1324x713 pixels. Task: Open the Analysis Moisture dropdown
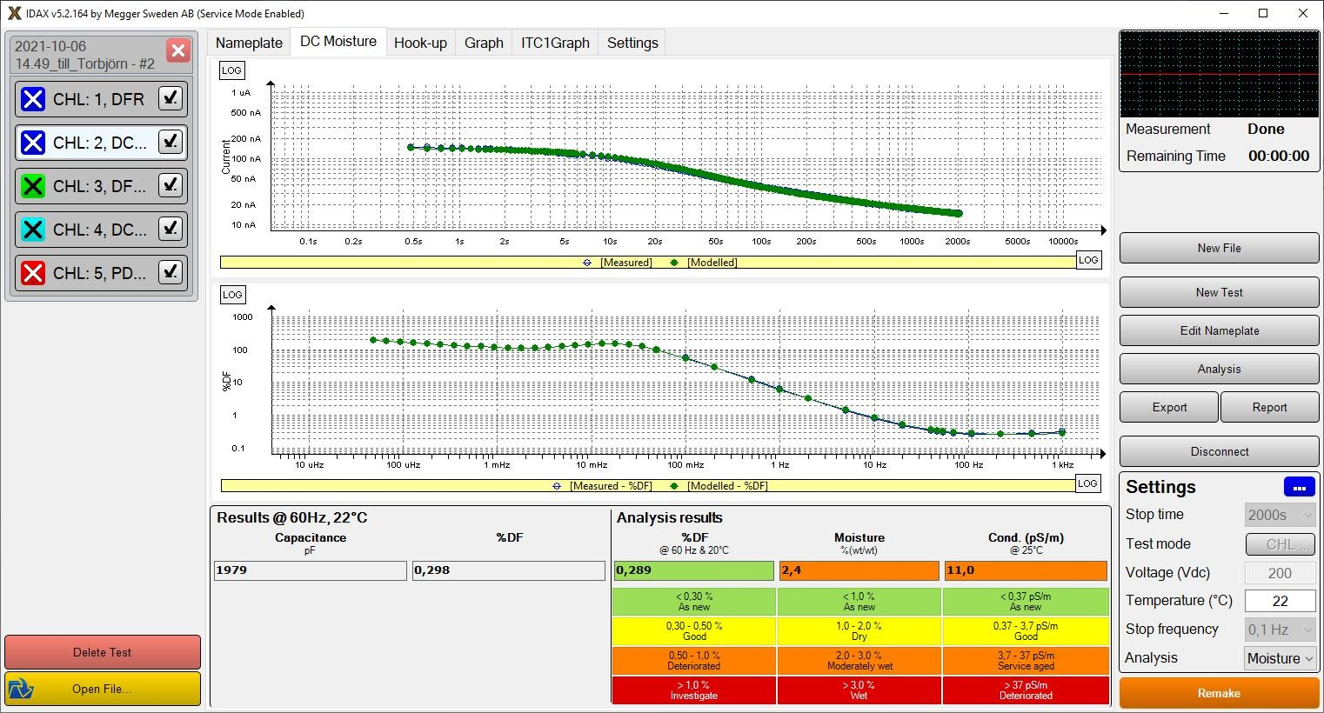click(1280, 658)
